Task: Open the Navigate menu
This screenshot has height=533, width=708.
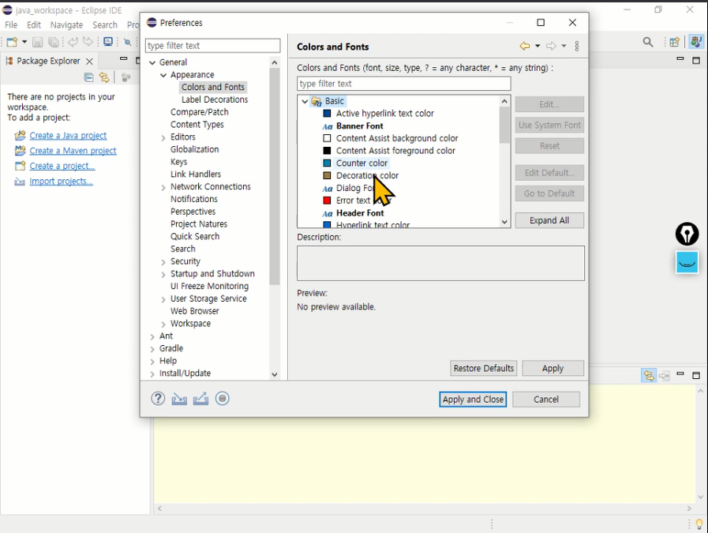Action: pos(66,24)
